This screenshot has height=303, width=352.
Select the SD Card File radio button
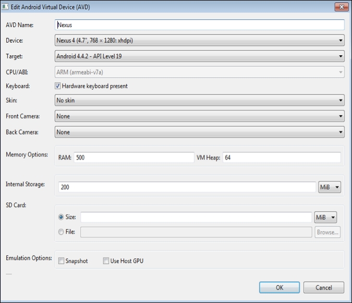click(x=61, y=232)
